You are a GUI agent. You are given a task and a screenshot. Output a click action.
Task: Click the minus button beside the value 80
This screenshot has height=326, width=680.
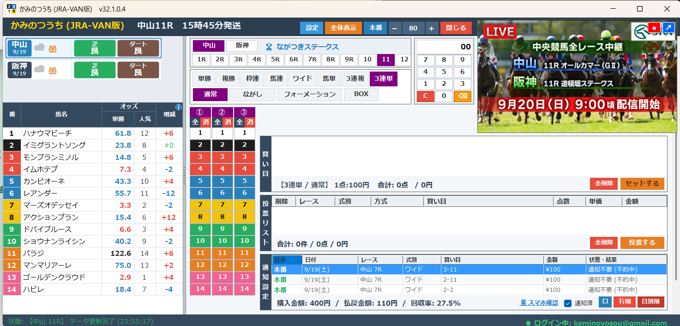(x=395, y=28)
